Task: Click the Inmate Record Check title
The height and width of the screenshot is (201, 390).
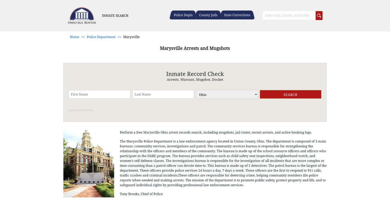Action: click(195, 74)
